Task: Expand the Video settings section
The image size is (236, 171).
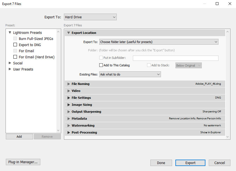Action: (x=69, y=90)
